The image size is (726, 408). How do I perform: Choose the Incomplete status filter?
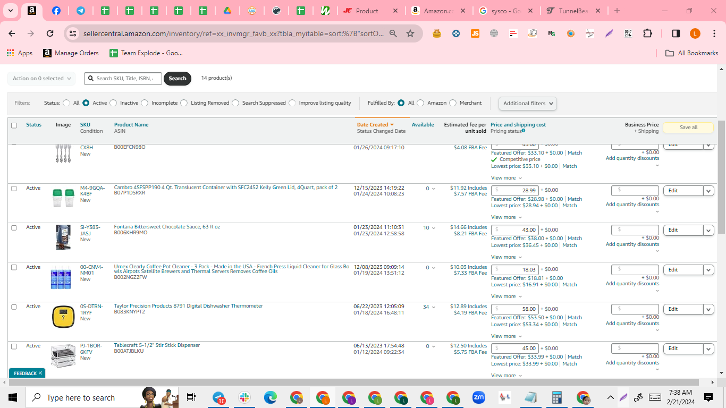point(145,103)
